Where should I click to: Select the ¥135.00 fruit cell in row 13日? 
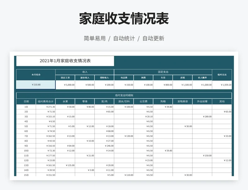click(x=65, y=165)
